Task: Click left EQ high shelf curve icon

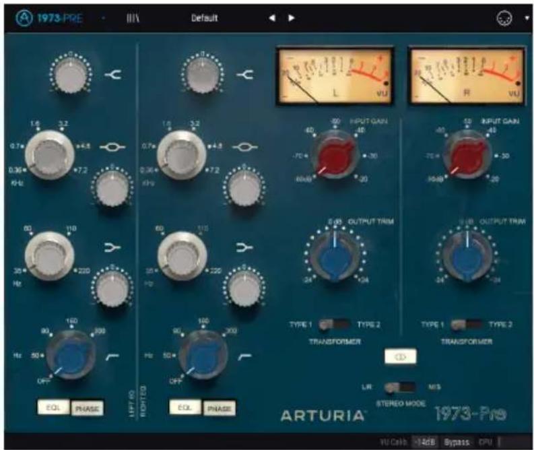Action: click(x=113, y=74)
